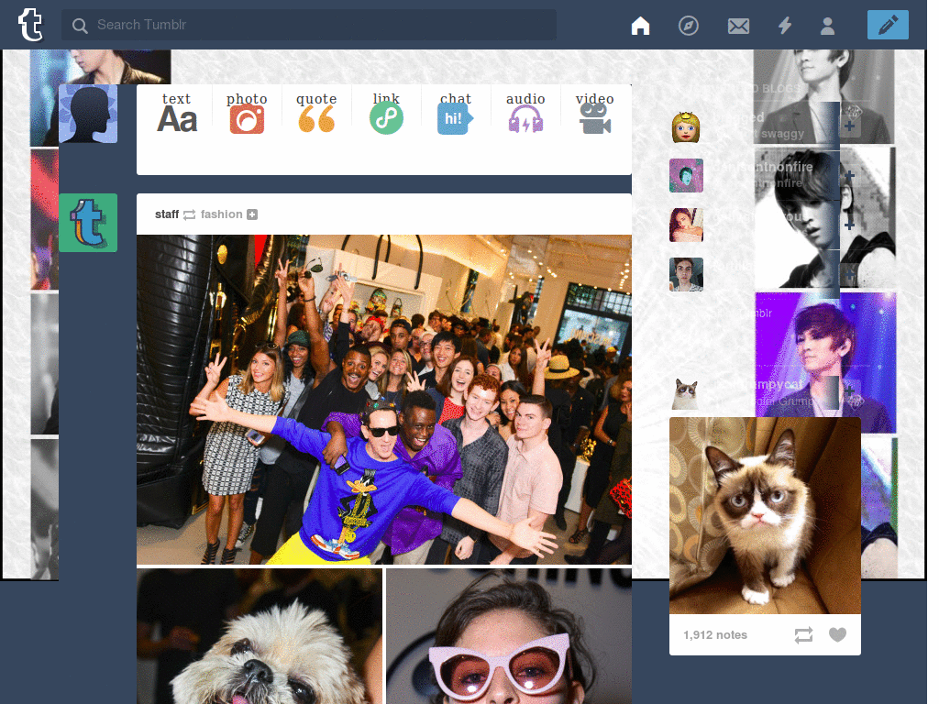Open the fashion blog link
Screen dimensions: 939x704
pyautogui.click(x=221, y=214)
